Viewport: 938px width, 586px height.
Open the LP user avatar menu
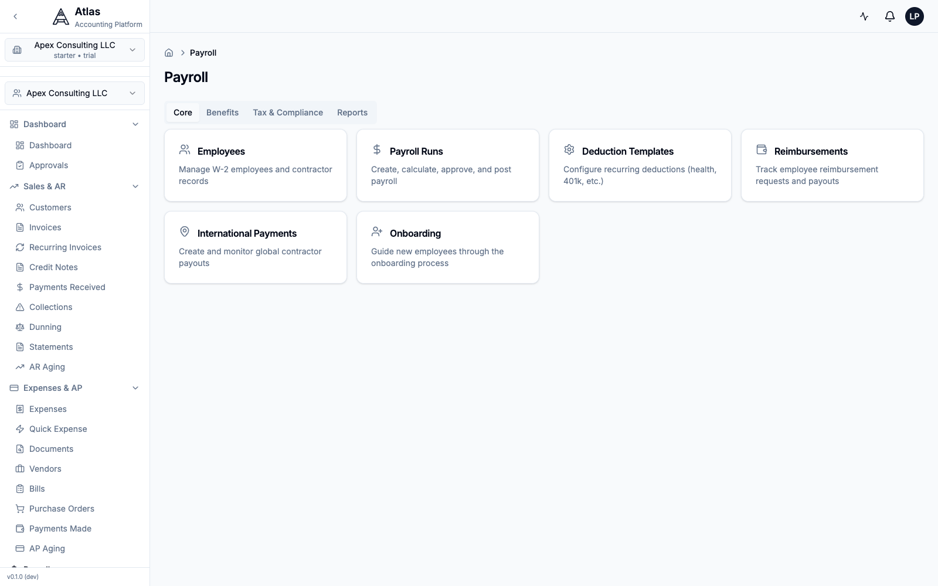point(915,16)
